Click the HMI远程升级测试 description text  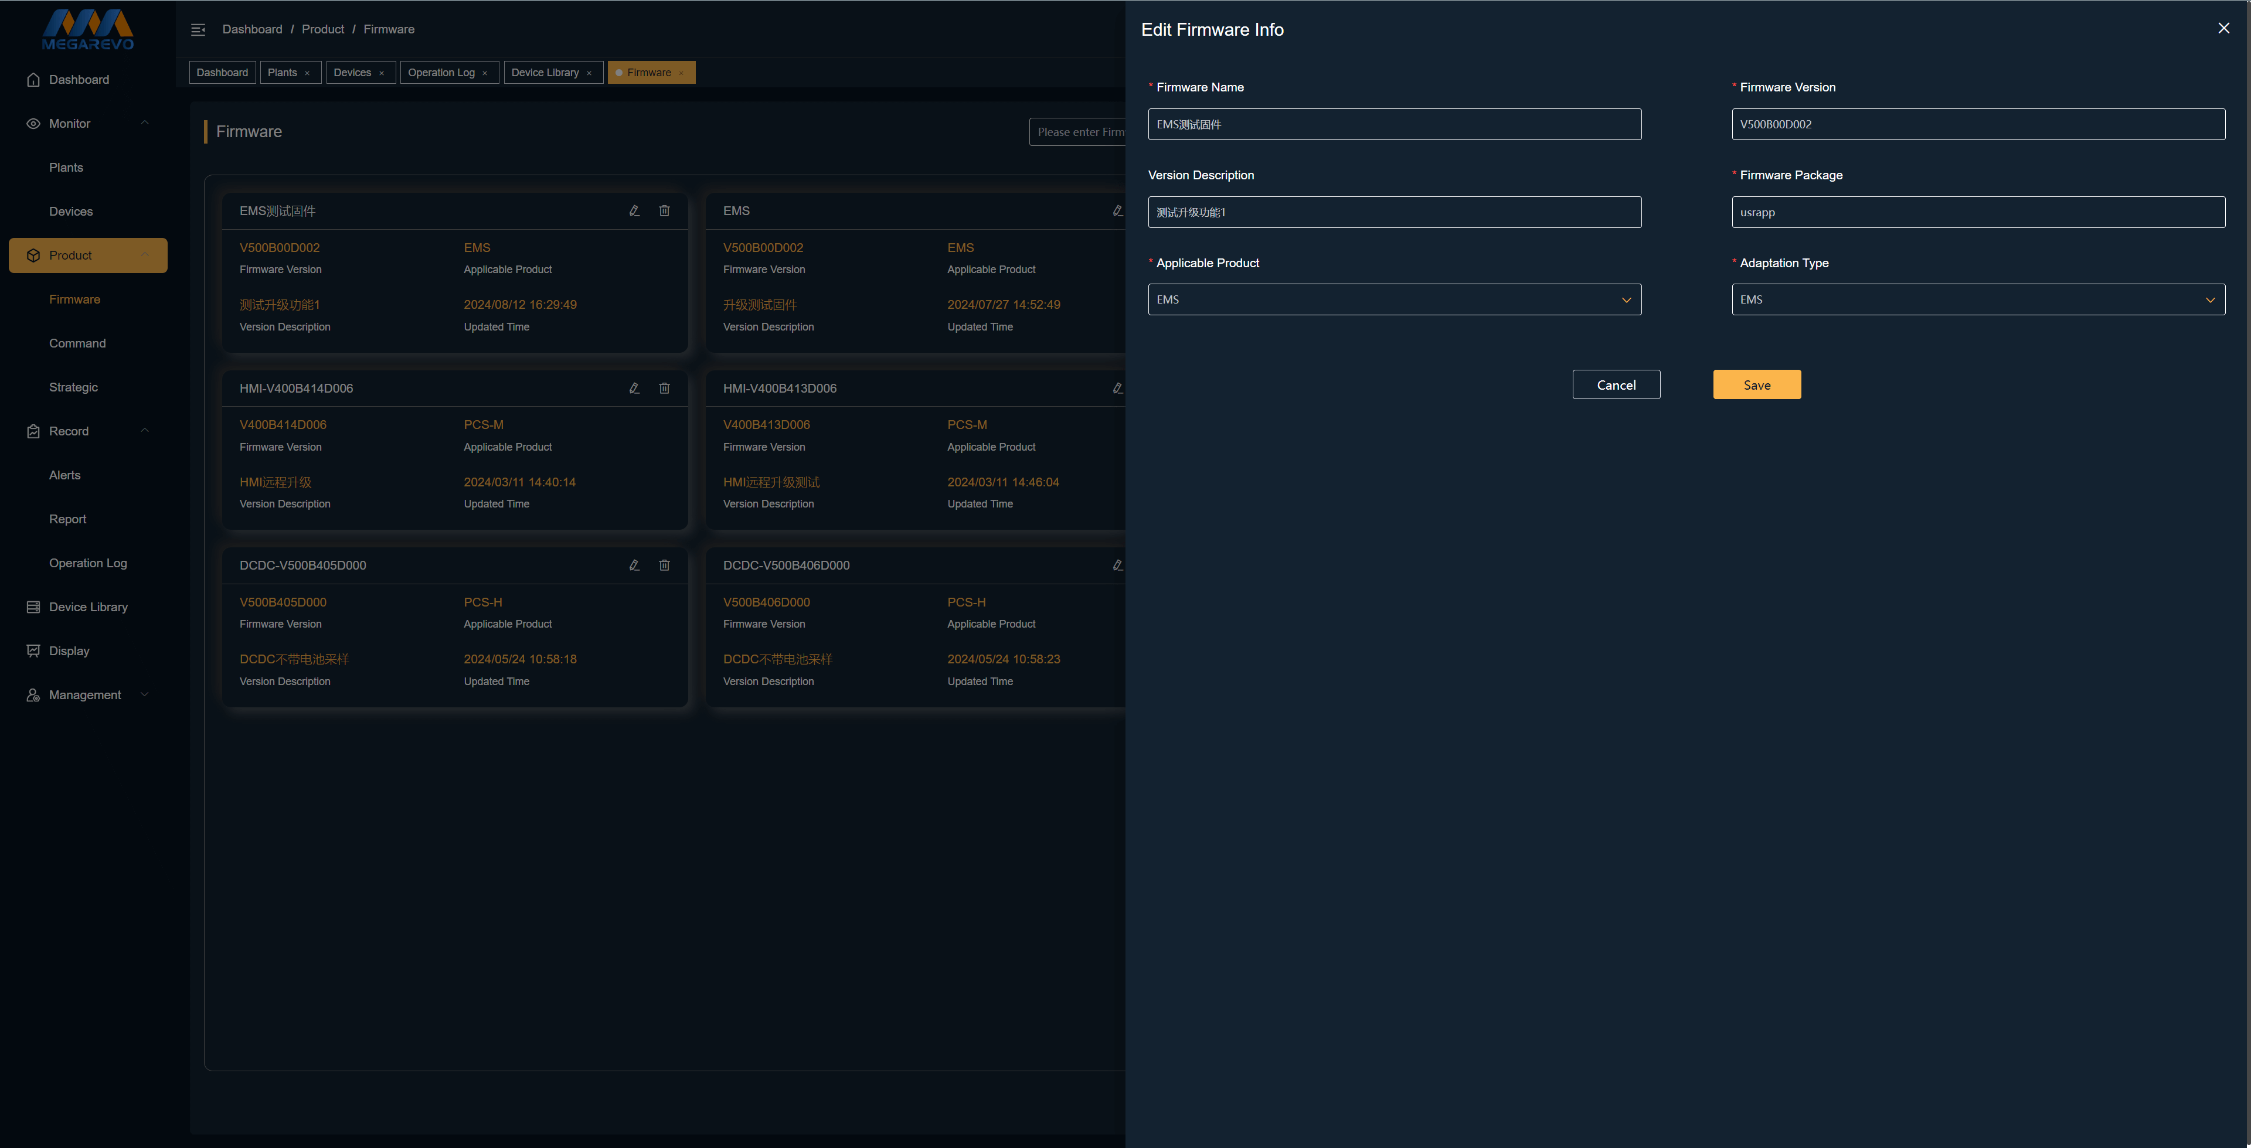771,482
